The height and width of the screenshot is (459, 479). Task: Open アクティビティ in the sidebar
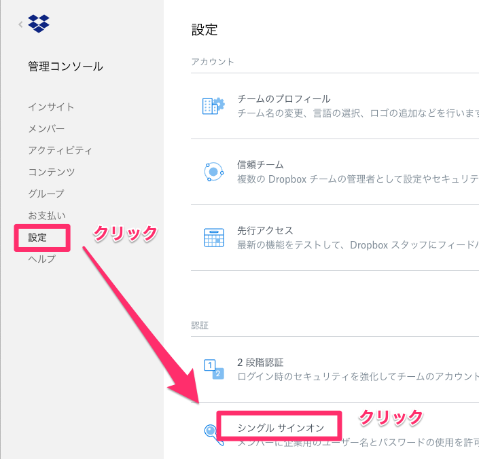coord(60,150)
